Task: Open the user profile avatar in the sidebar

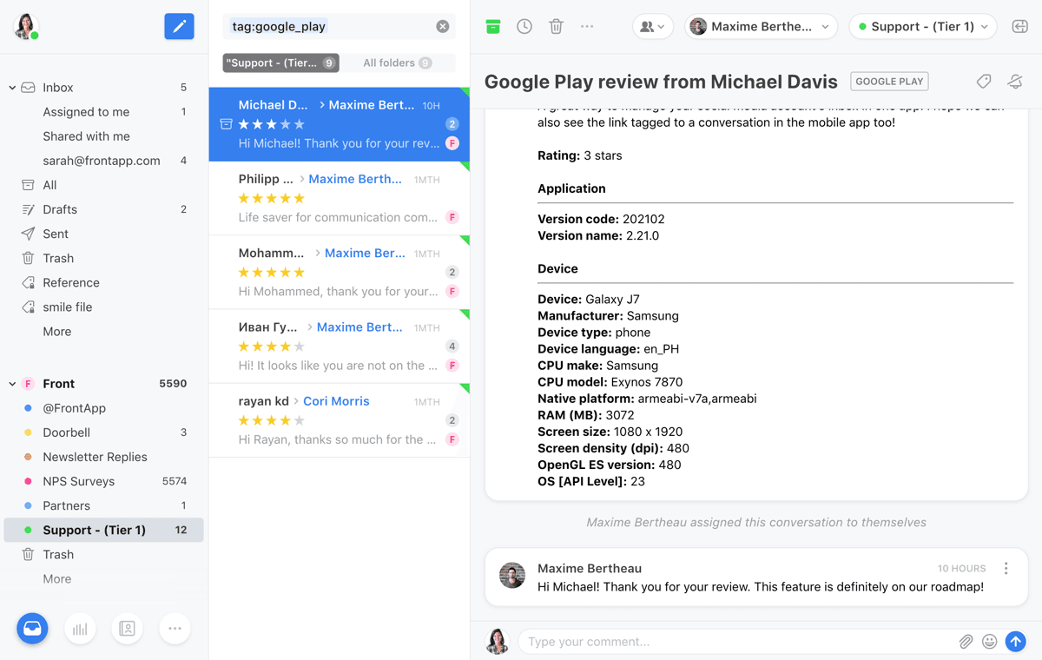Action: coord(26,26)
